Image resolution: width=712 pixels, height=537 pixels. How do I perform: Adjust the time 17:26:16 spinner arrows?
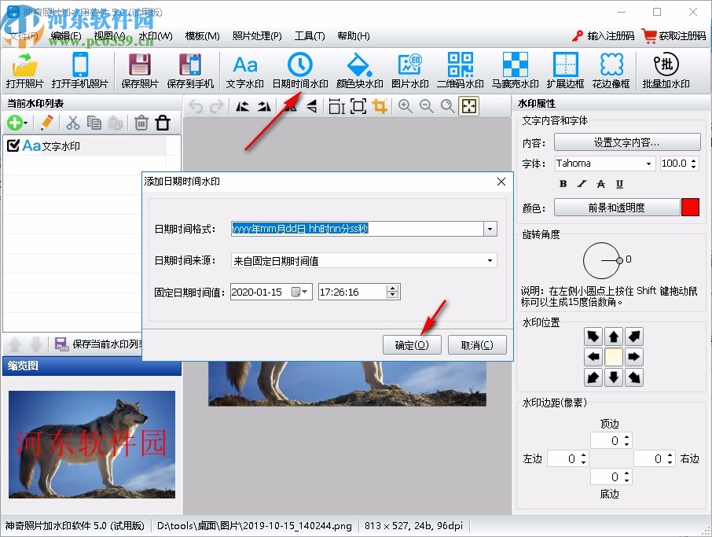pyautogui.click(x=393, y=292)
